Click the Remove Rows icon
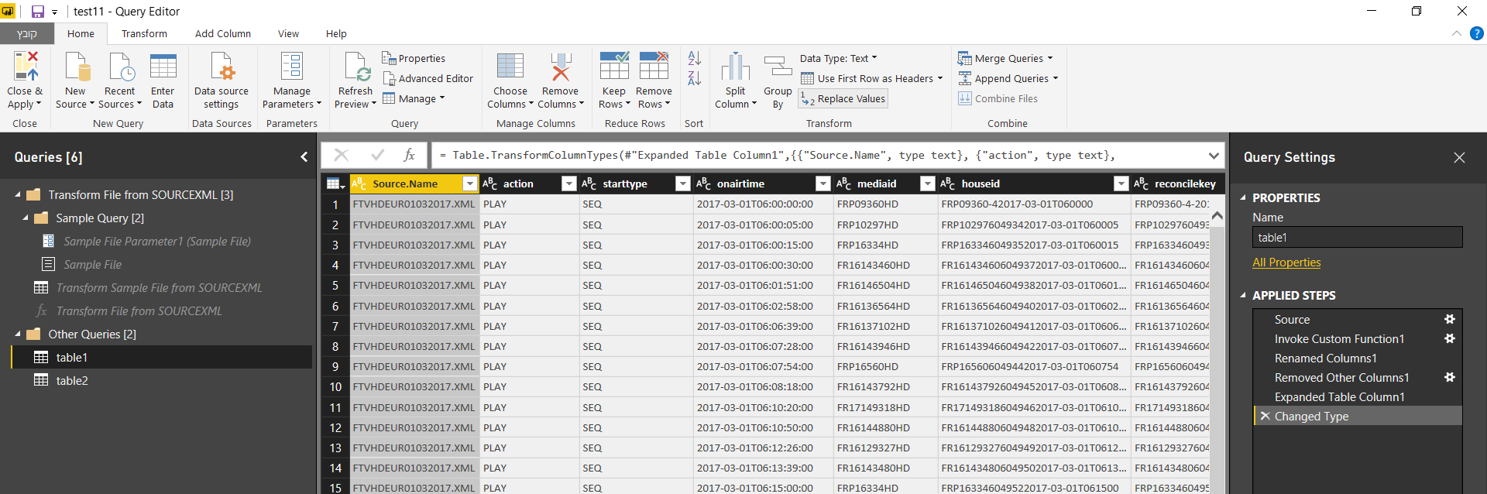Image resolution: width=1487 pixels, height=494 pixels. (x=654, y=67)
